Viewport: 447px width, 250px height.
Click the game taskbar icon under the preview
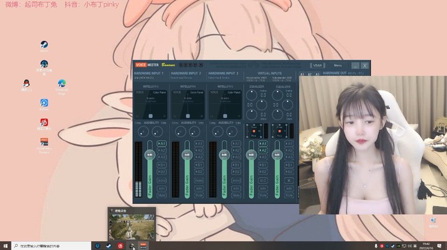(x=132, y=246)
